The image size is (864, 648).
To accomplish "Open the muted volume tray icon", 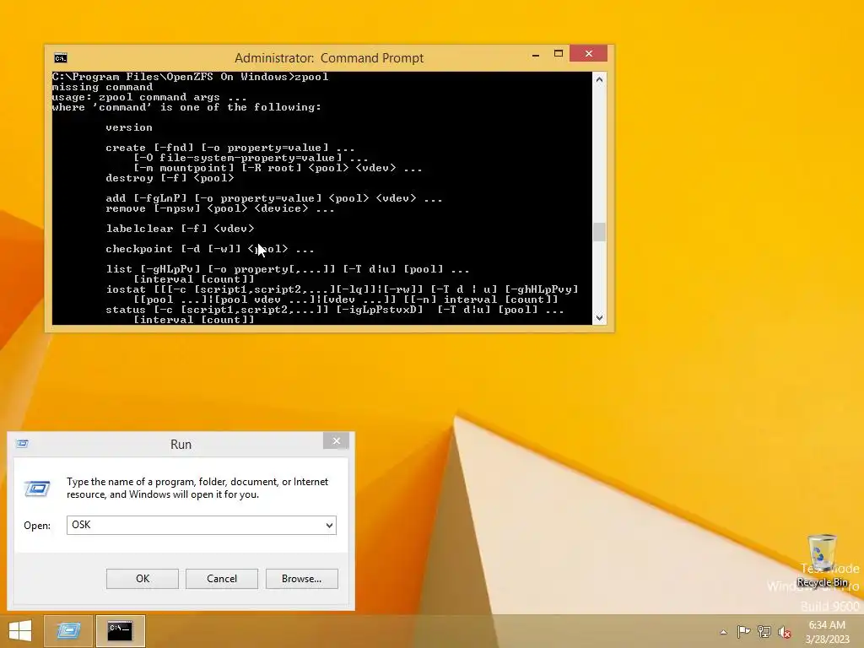I will (x=784, y=632).
